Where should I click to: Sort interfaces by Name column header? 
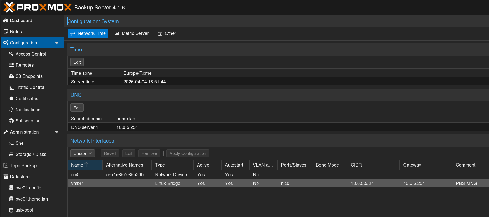pyautogui.click(x=77, y=165)
